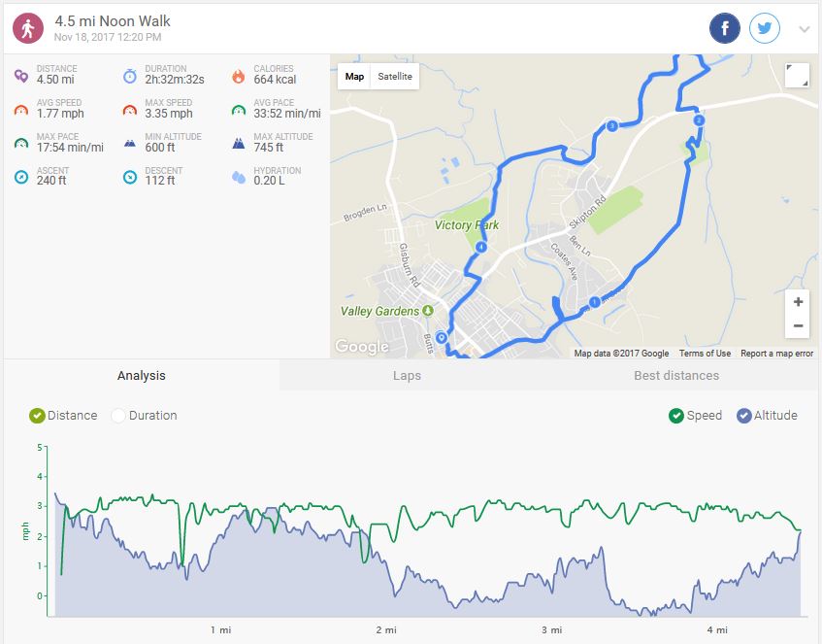
Task: Select the Duration radio option
Action: 119,416
